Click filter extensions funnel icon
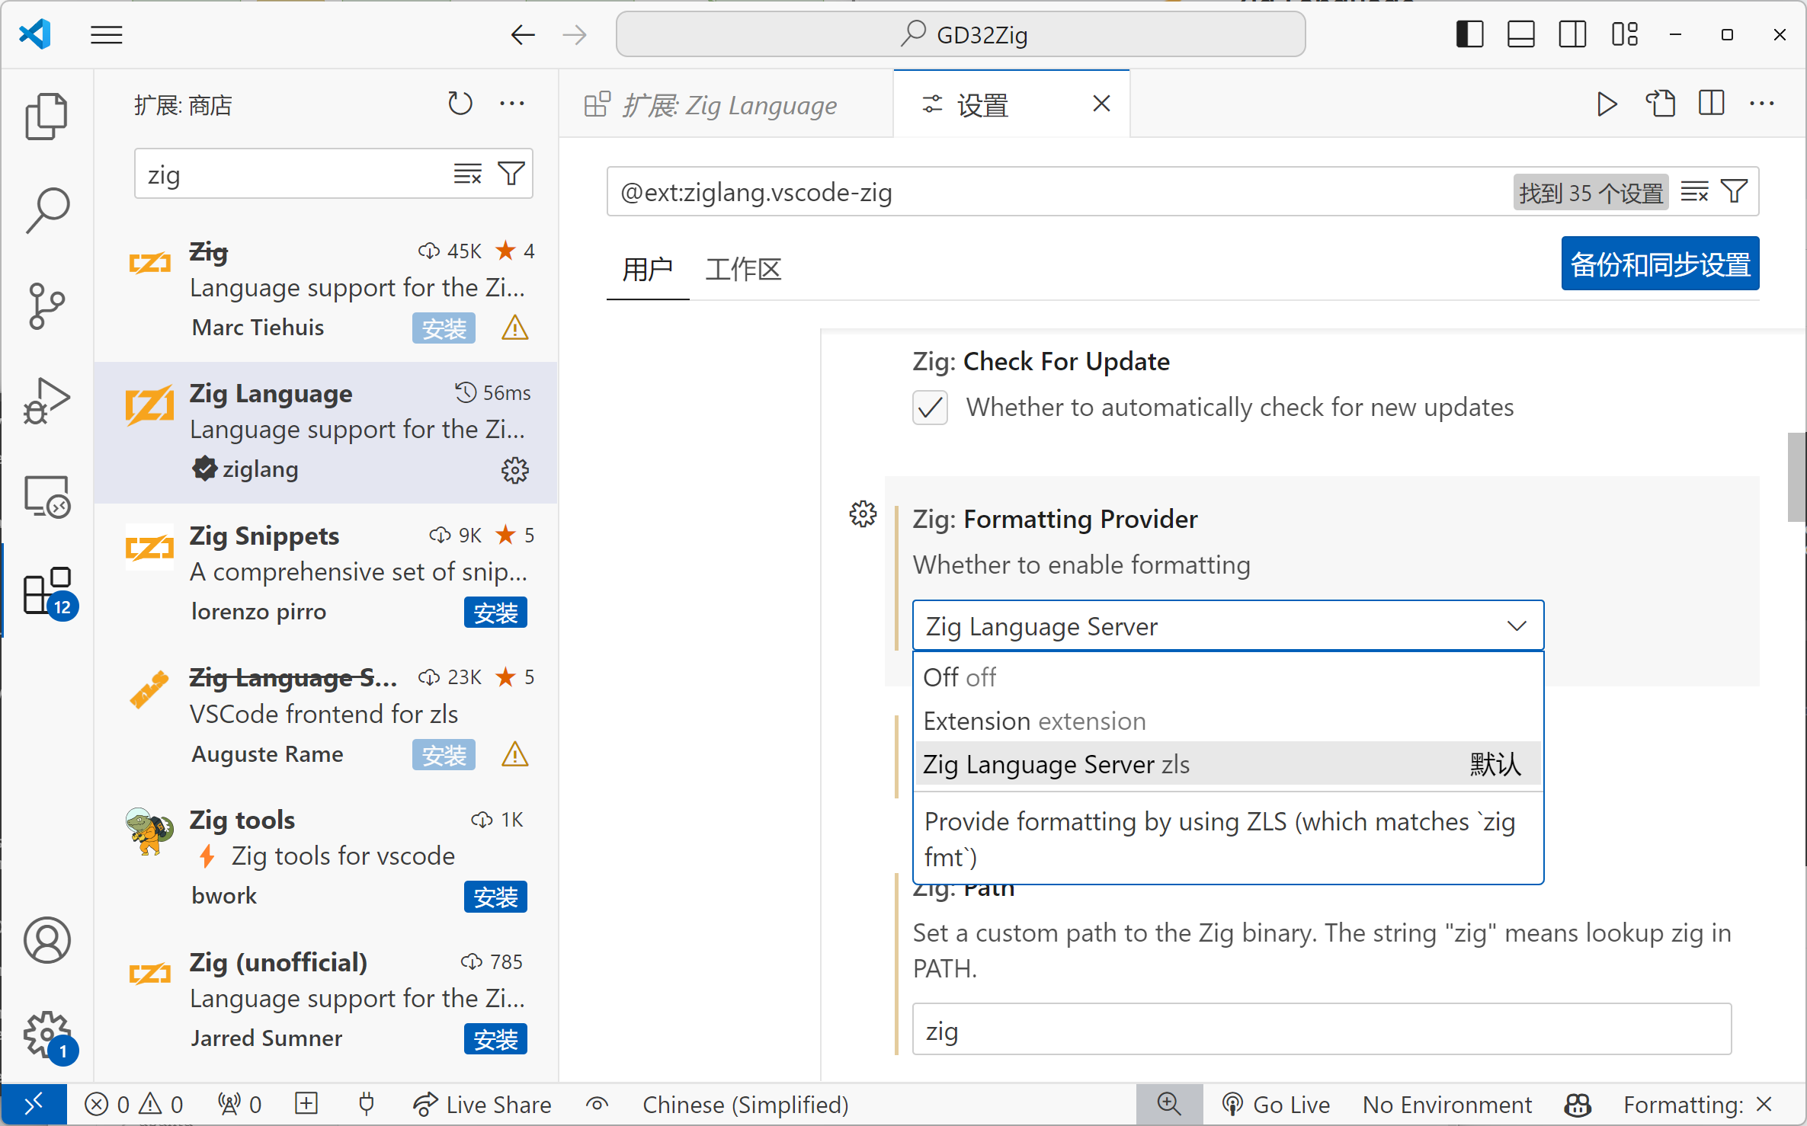This screenshot has height=1126, width=1807. pos(511,174)
